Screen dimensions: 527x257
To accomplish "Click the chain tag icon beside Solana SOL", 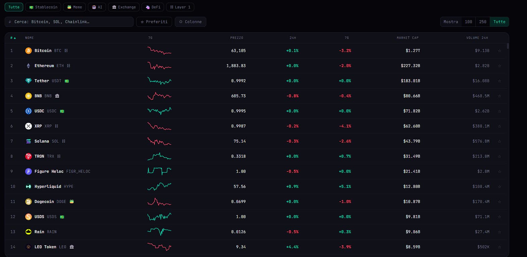I will tap(64, 141).
